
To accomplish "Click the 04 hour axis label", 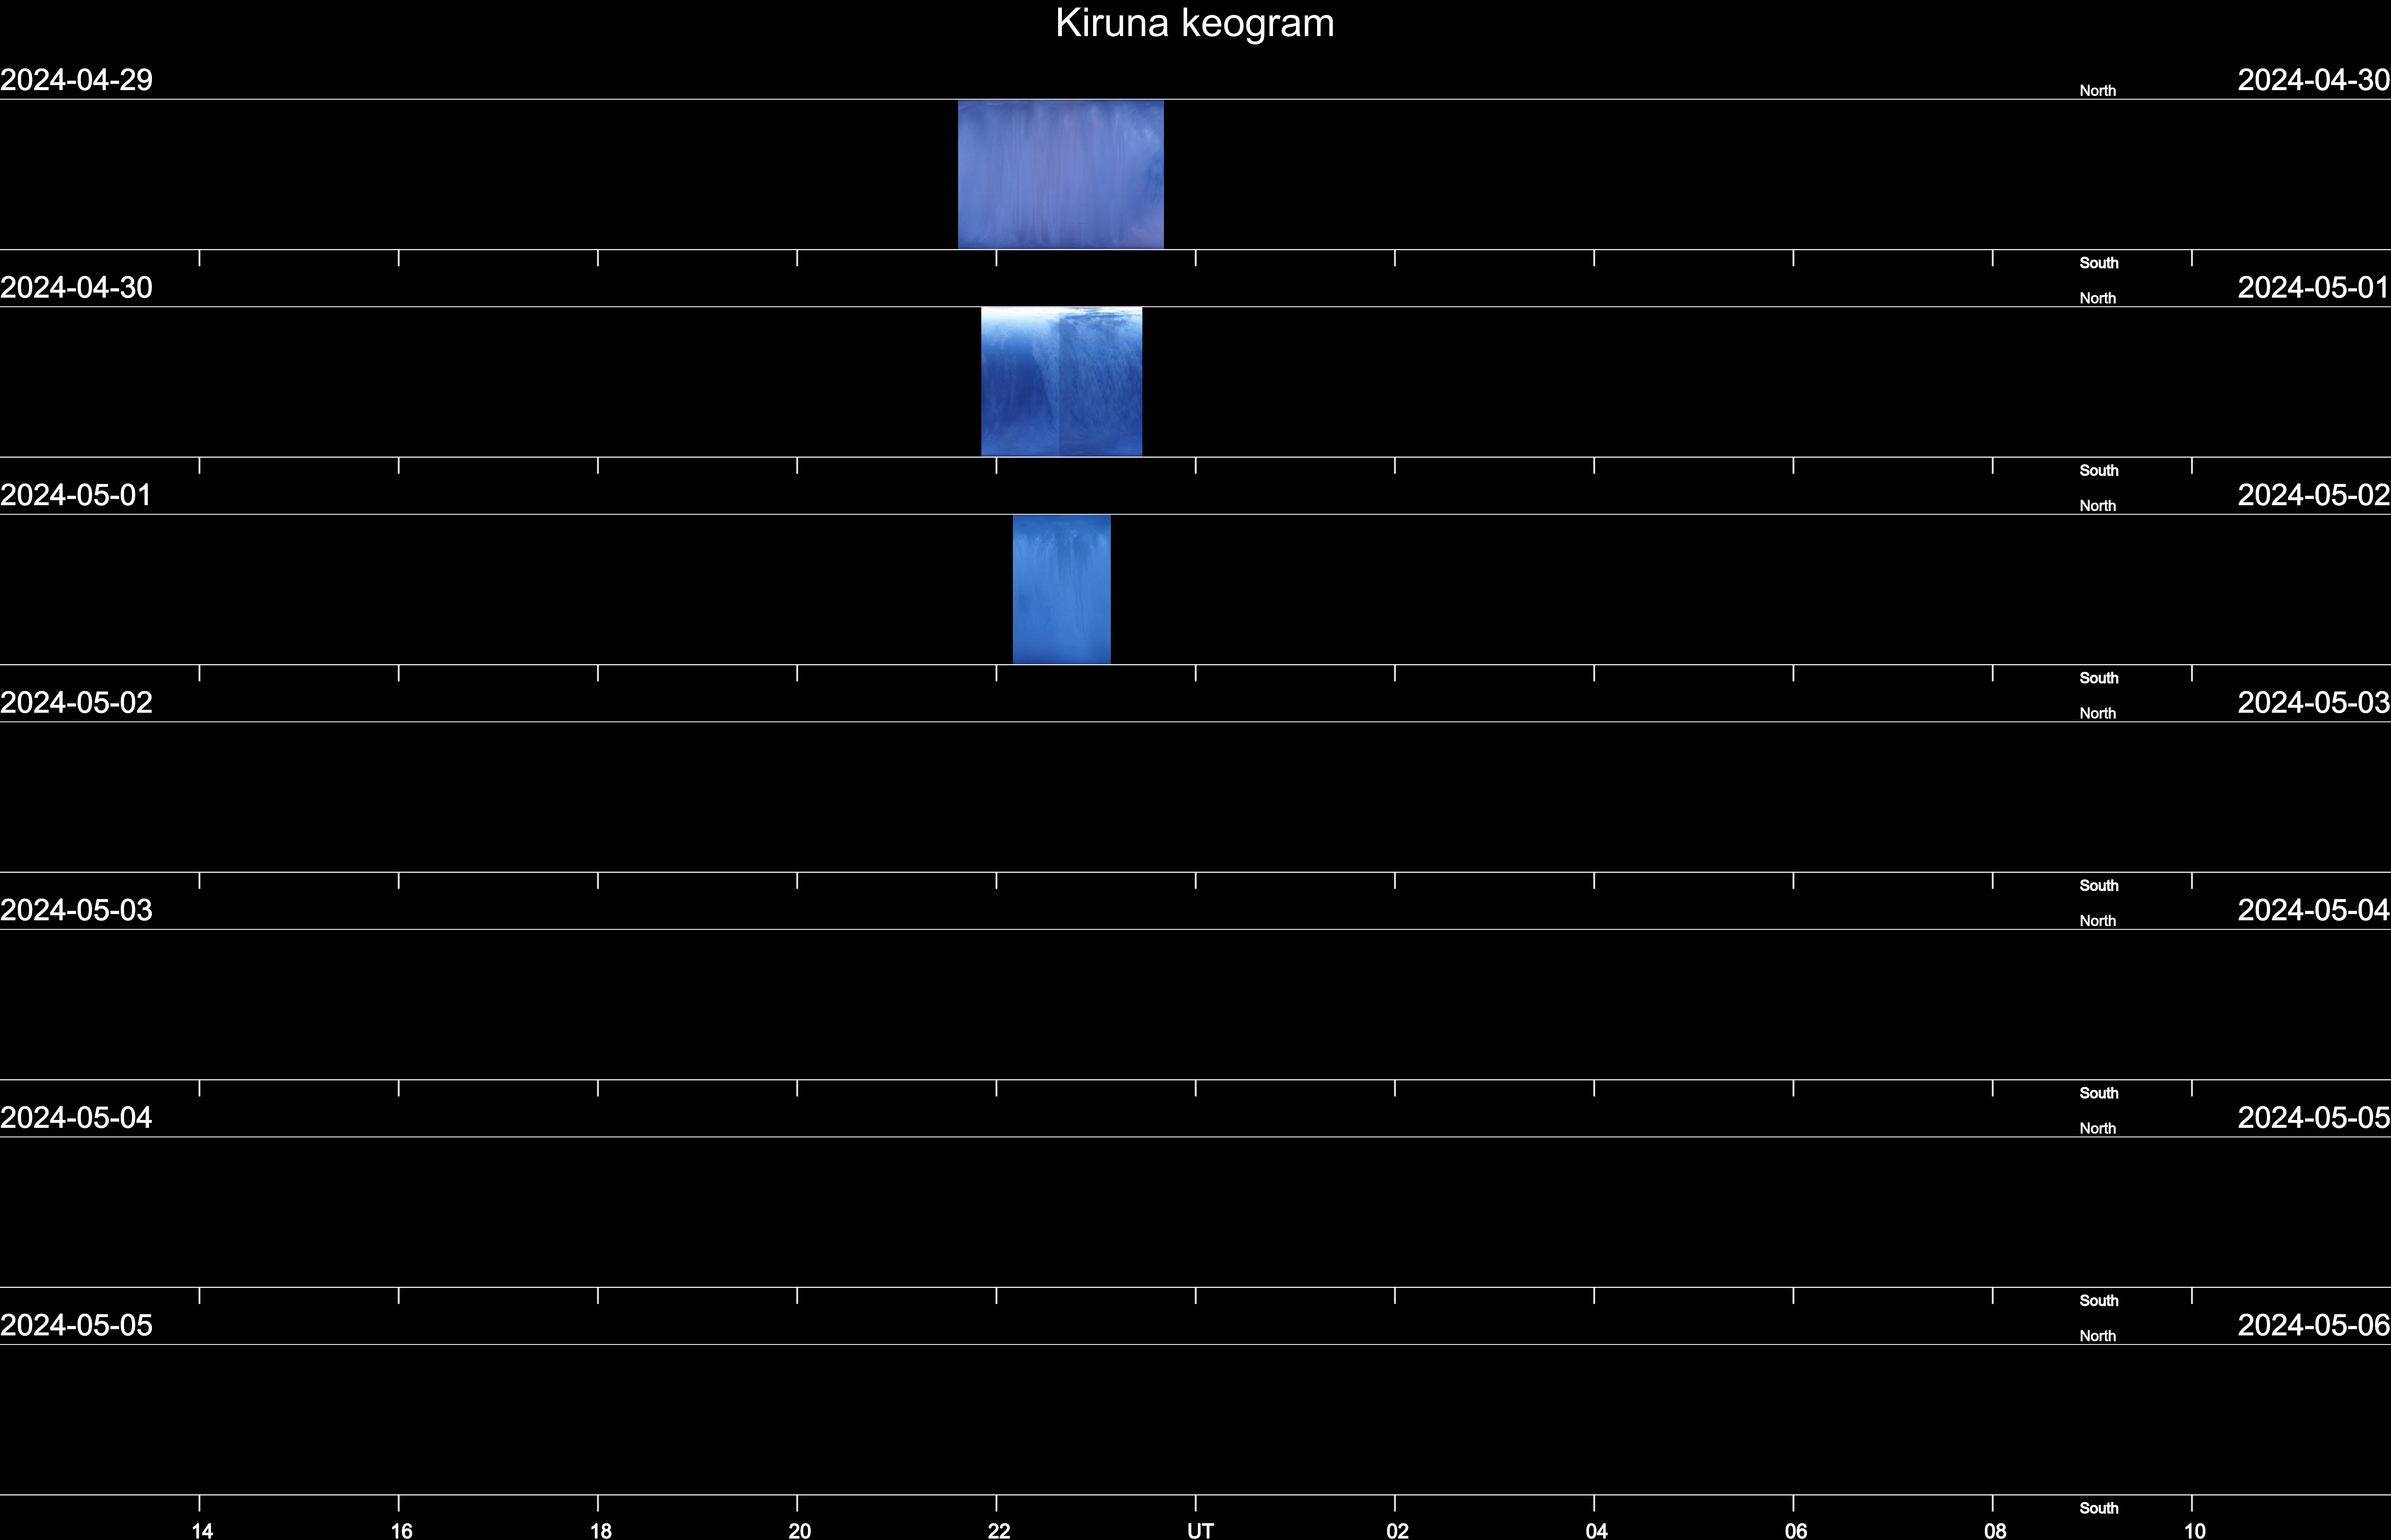I will pyautogui.click(x=1596, y=1530).
